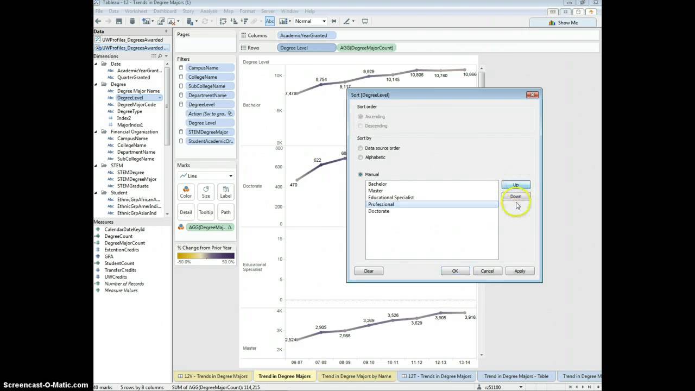Click the Up button in Sort dialog
Screen dimensions: 695x391
tap(516, 185)
